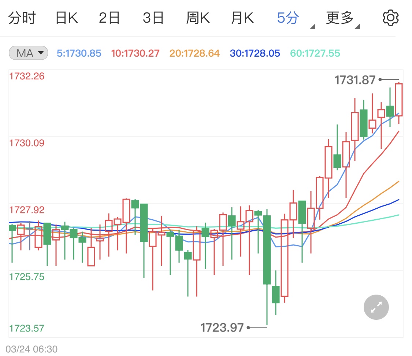412x356 pixels.
Task: Switch to the 周K tab
Action: click(198, 18)
